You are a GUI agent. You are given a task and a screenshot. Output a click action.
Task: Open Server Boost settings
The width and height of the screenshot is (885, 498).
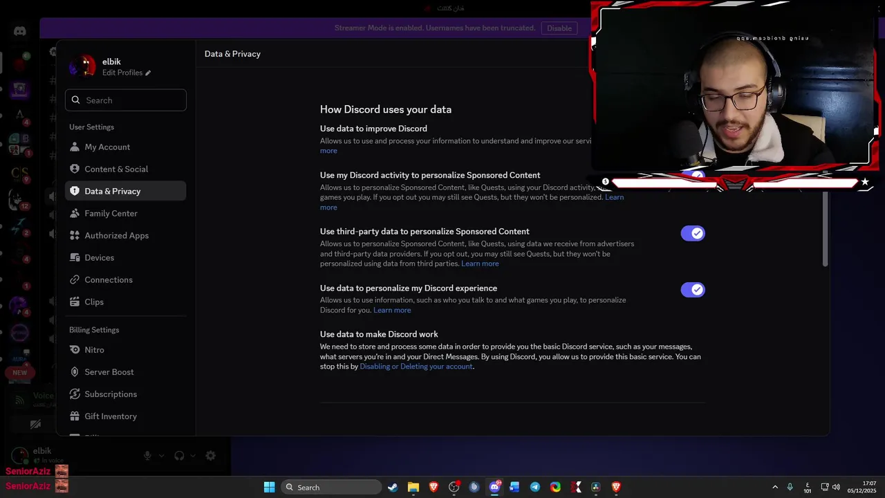(x=125, y=371)
